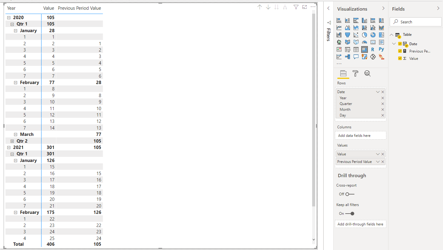Screen dimensions: 443x250
Task: Select the Matrix visualization
Action: tap(365, 49)
